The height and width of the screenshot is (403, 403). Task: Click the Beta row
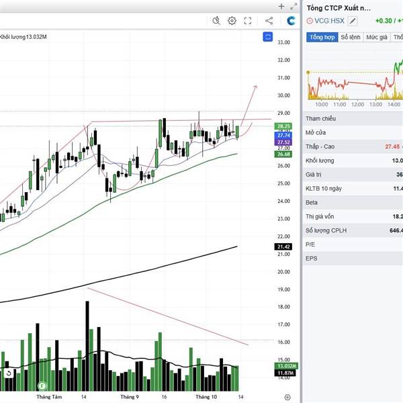pos(353,203)
